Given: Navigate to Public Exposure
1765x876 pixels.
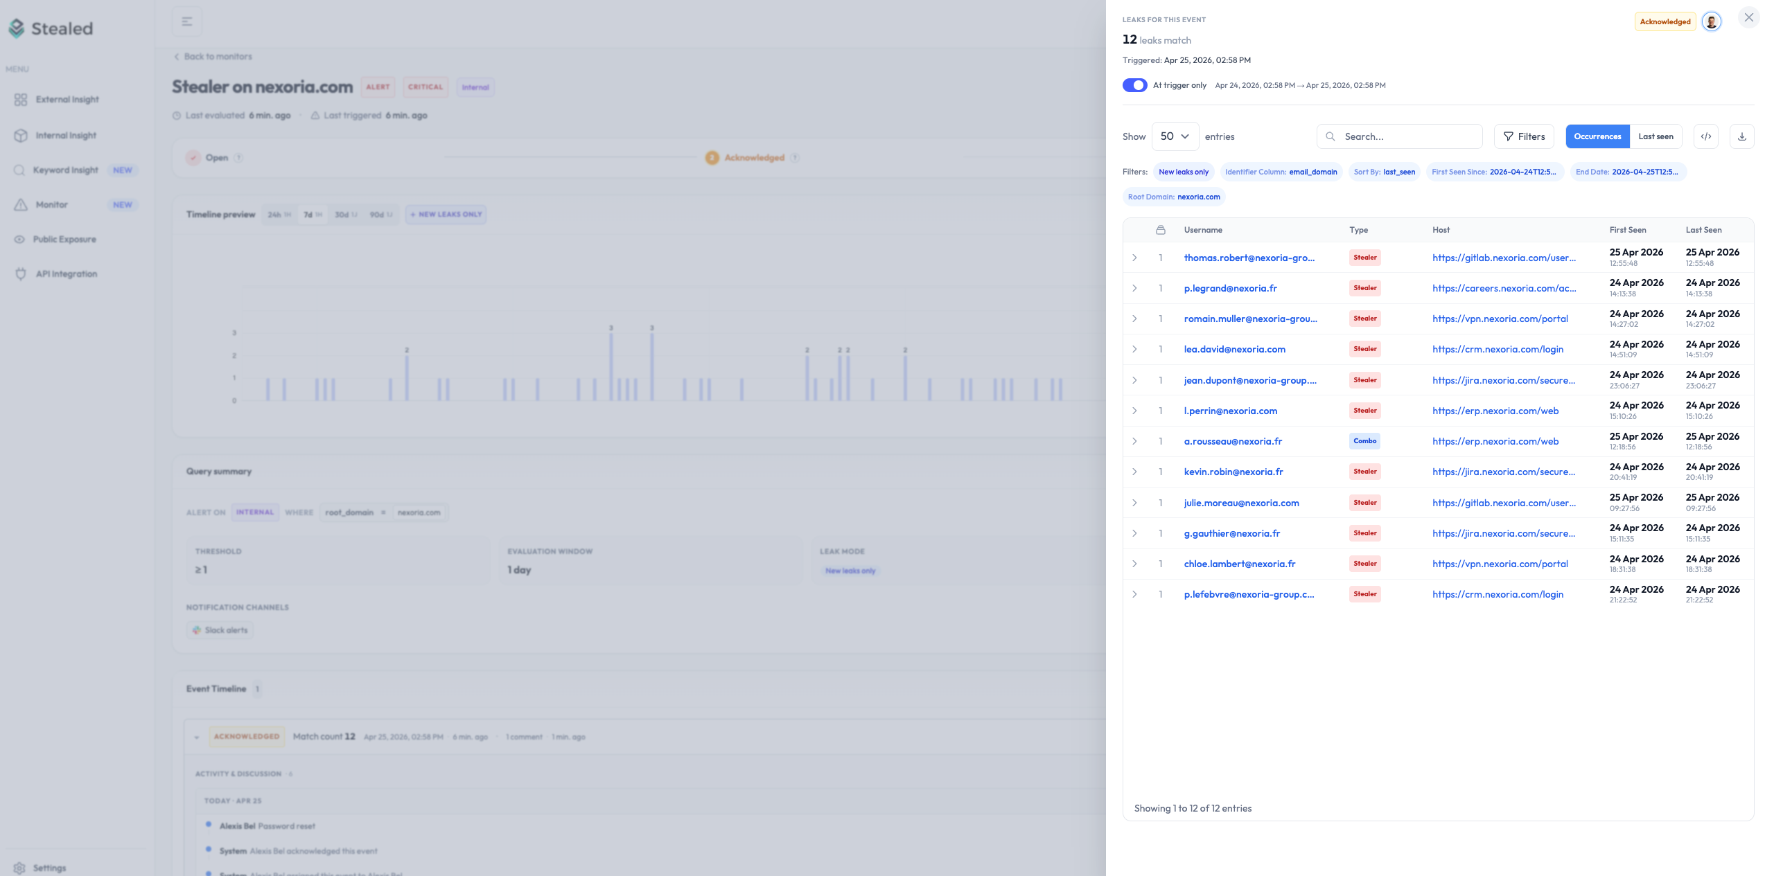Looking at the screenshot, I should tap(64, 239).
